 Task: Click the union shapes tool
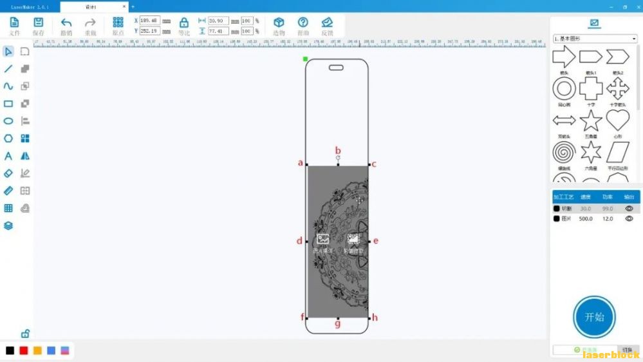[x=25, y=68]
